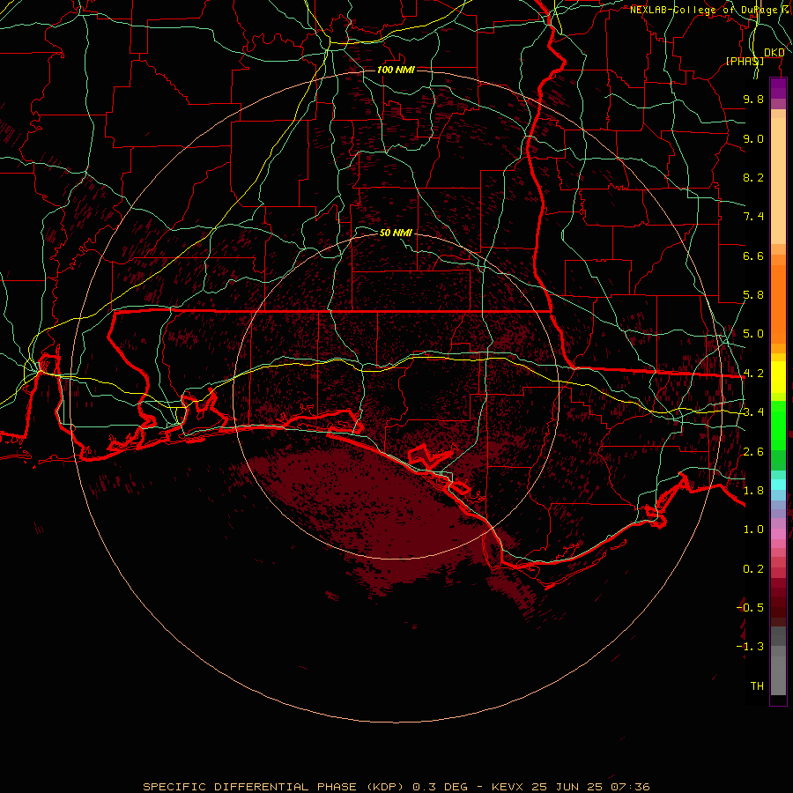Click the TH scale label
Image resolution: width=793 pixels, height=793 pixels.
tap(757, 686)
